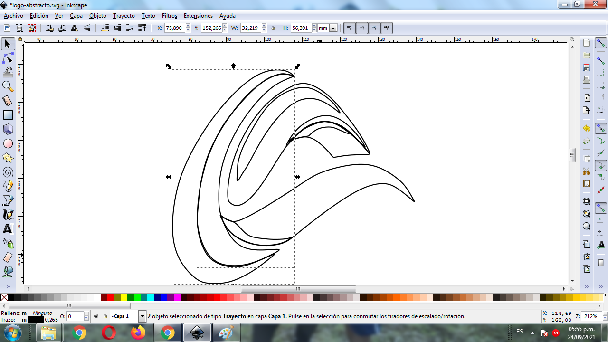Toggle scale stroke width with object
608x342 pixels.
[350, 28]
